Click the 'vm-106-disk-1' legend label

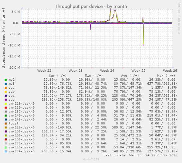22,135
